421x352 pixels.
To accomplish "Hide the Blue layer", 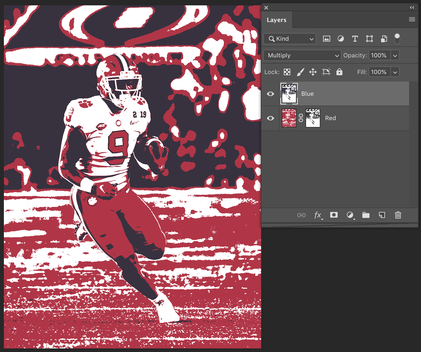I will 270,94.
